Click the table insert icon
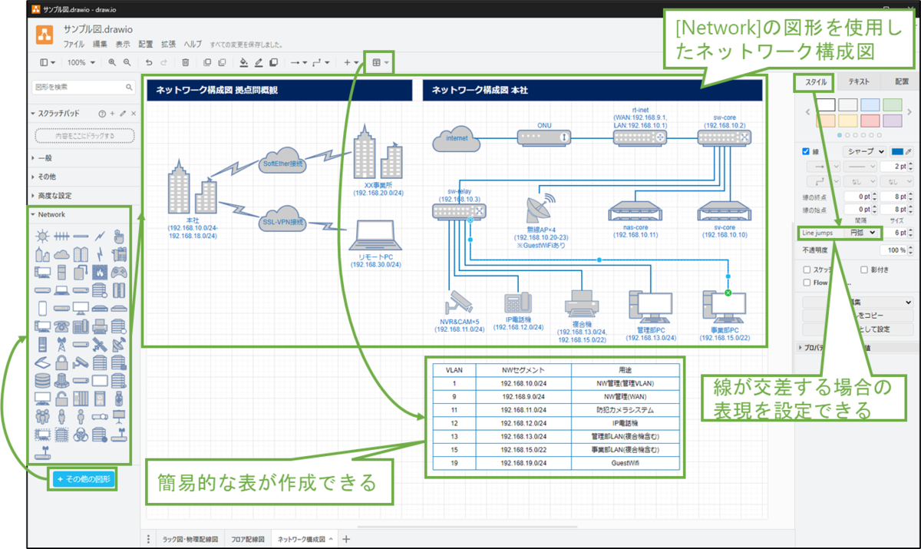The width and height of the screenshot is (921, 549). (376, 63)
